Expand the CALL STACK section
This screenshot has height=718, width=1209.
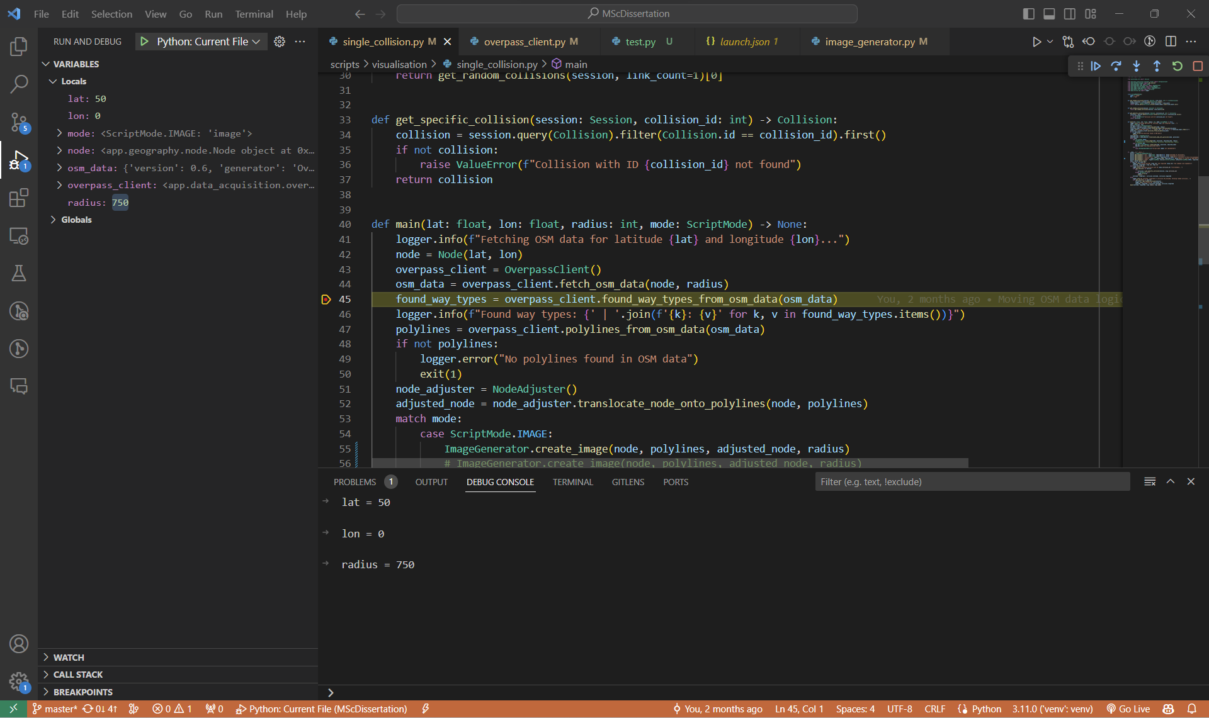click(178, 675)
